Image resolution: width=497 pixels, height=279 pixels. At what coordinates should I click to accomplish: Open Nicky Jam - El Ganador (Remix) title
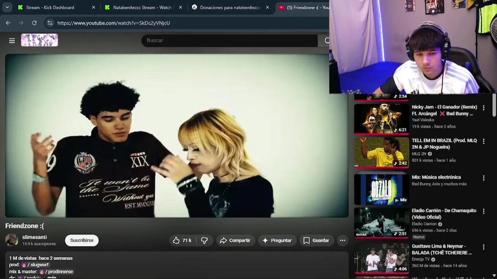[444, 110]
